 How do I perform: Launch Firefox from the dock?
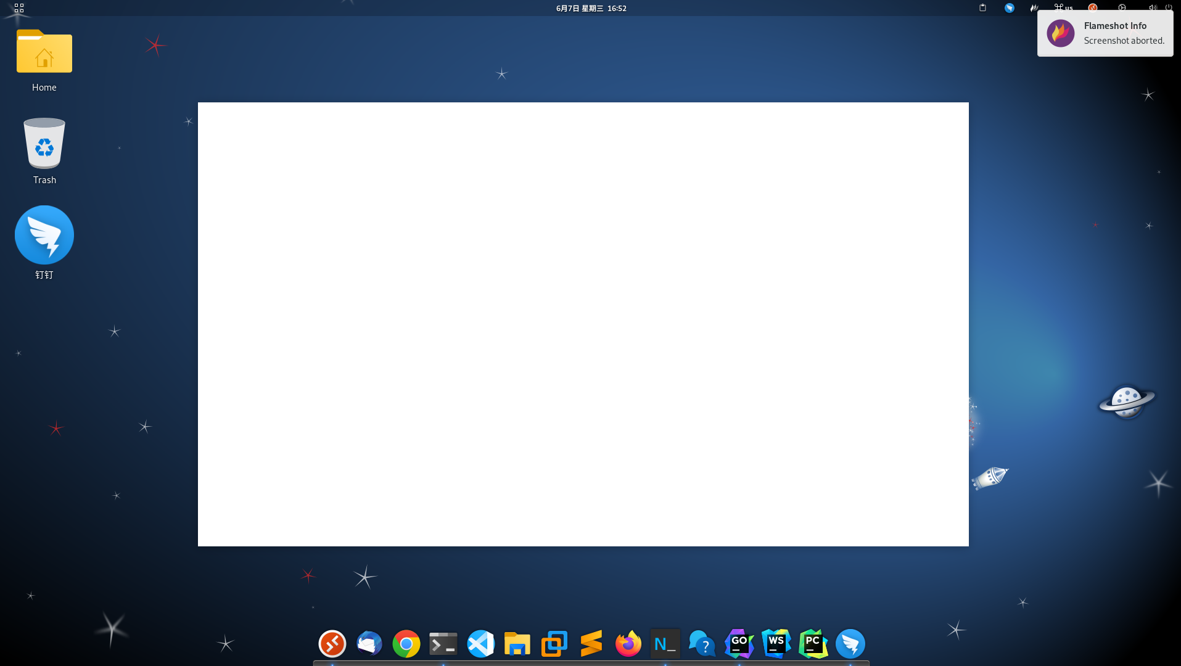click(x=628, y=643)
